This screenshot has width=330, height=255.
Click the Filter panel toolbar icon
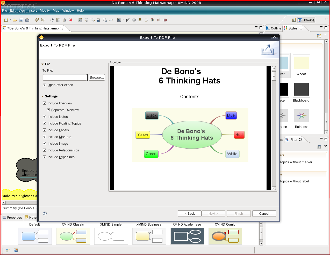pos(319,147)
